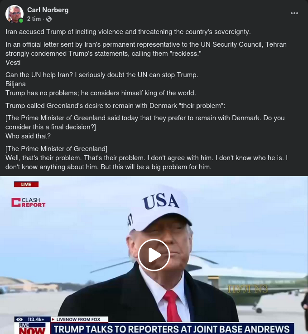The height and width of the screenshot is (334, 308).
Task: Click the Clash Report logo overlay
Action: [x=29, y=202]
